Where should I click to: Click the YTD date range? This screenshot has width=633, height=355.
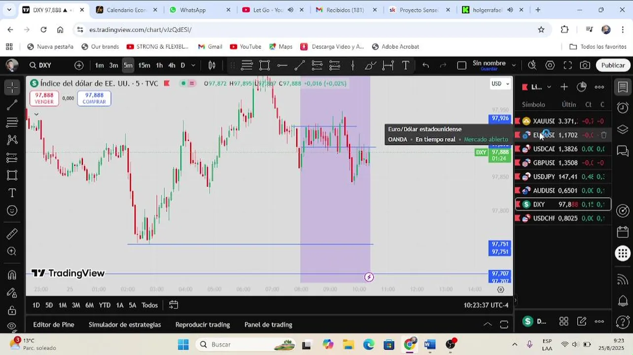coord(105,305)
